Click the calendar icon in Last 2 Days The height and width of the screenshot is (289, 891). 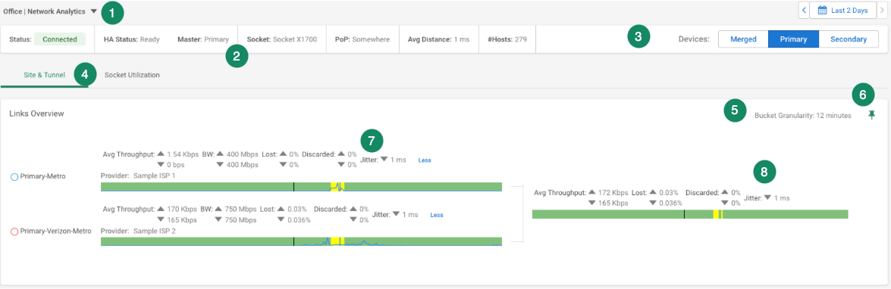[x=822, y=10]
